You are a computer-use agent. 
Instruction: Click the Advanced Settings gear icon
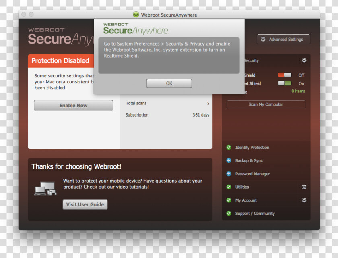coord(263,39)
